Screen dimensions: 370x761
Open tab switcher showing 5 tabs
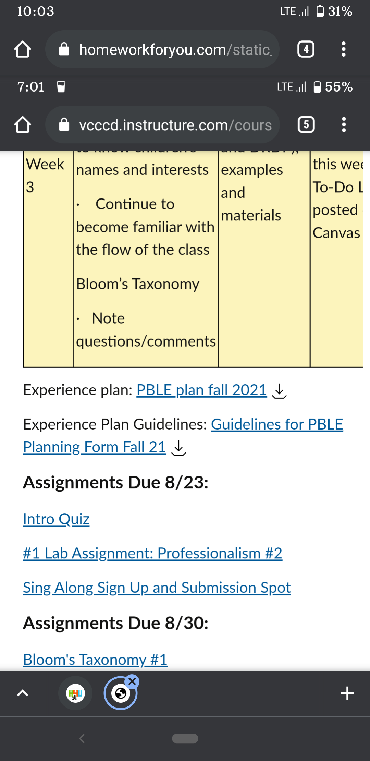coord(306,125)
